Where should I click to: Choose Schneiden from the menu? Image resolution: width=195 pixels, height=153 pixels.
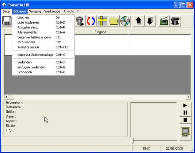click(x=43, y=72)
